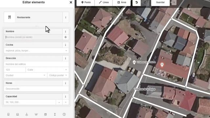Add the phone field using the phone icon

pyautogui.click(x=8, y=114)
